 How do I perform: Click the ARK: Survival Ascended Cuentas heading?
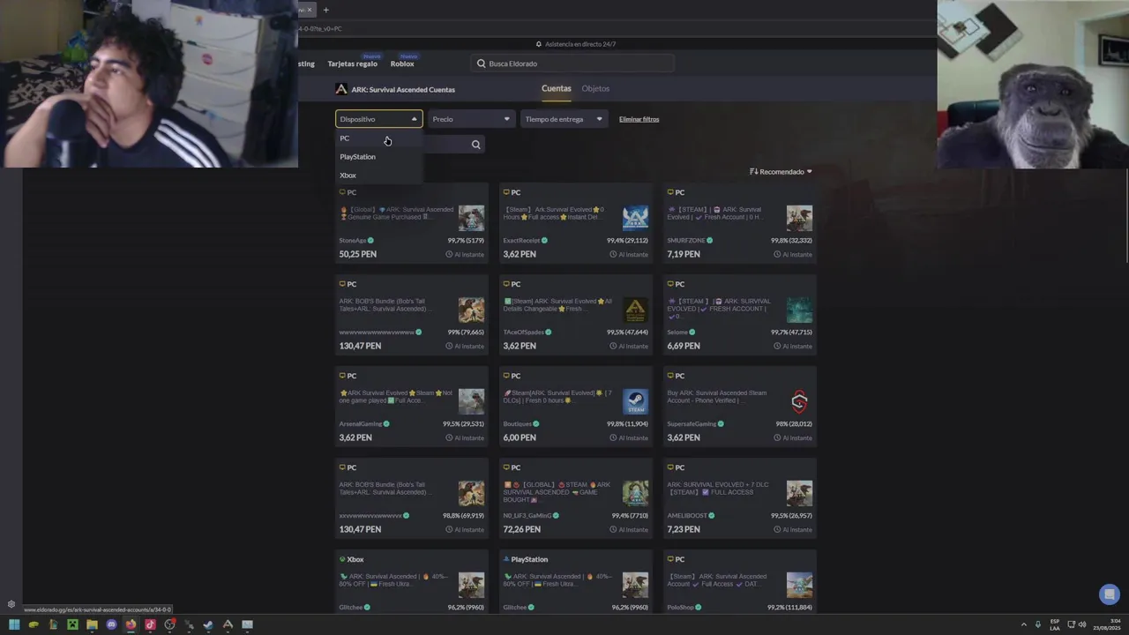[x=403, y=89]
